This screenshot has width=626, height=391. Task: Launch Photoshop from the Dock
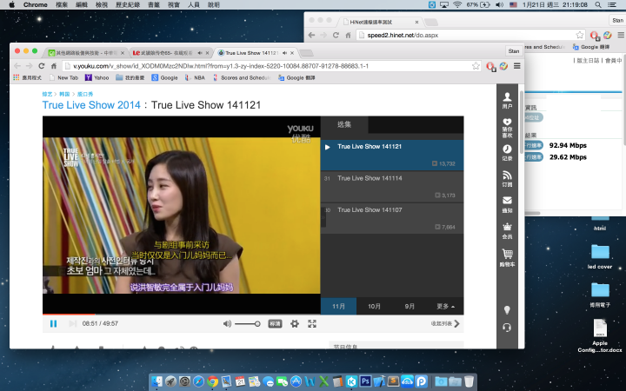point(365,381)
